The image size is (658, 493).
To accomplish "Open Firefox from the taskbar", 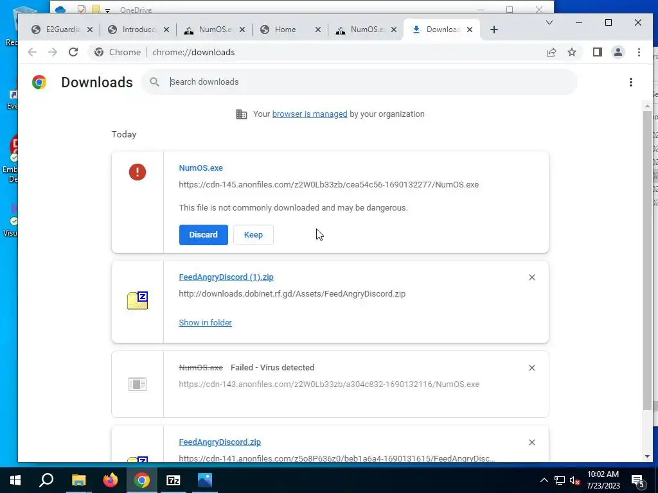I will point(111,480).
